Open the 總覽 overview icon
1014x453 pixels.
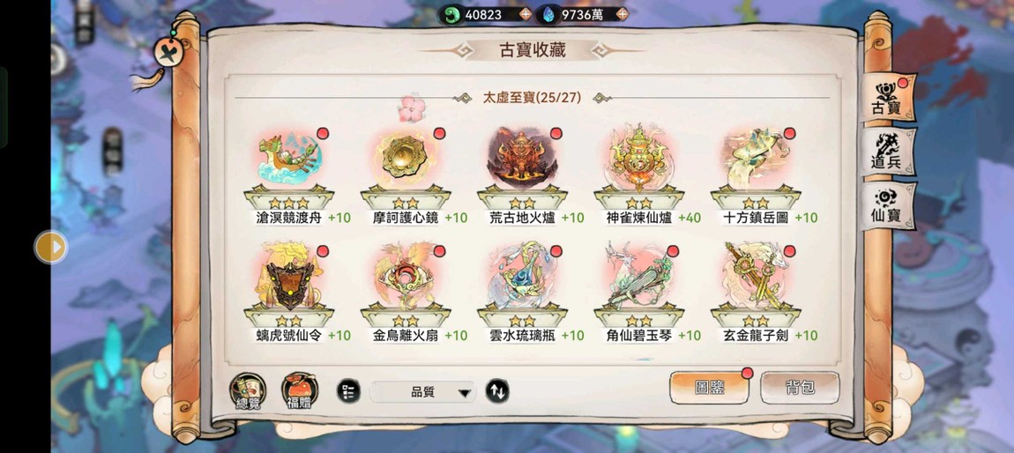(x=248, y=391)
